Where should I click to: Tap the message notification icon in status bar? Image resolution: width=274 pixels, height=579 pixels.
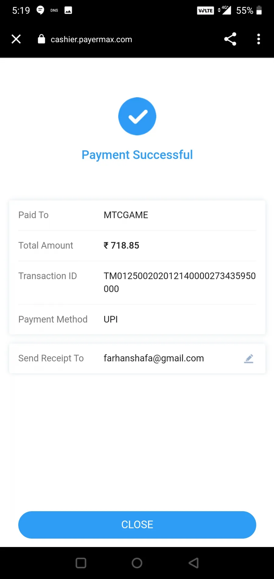coord(40,10)
